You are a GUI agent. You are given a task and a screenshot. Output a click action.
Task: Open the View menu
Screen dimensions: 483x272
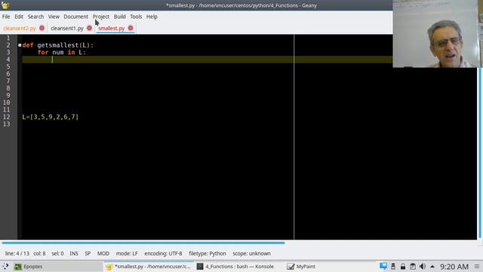54,17
